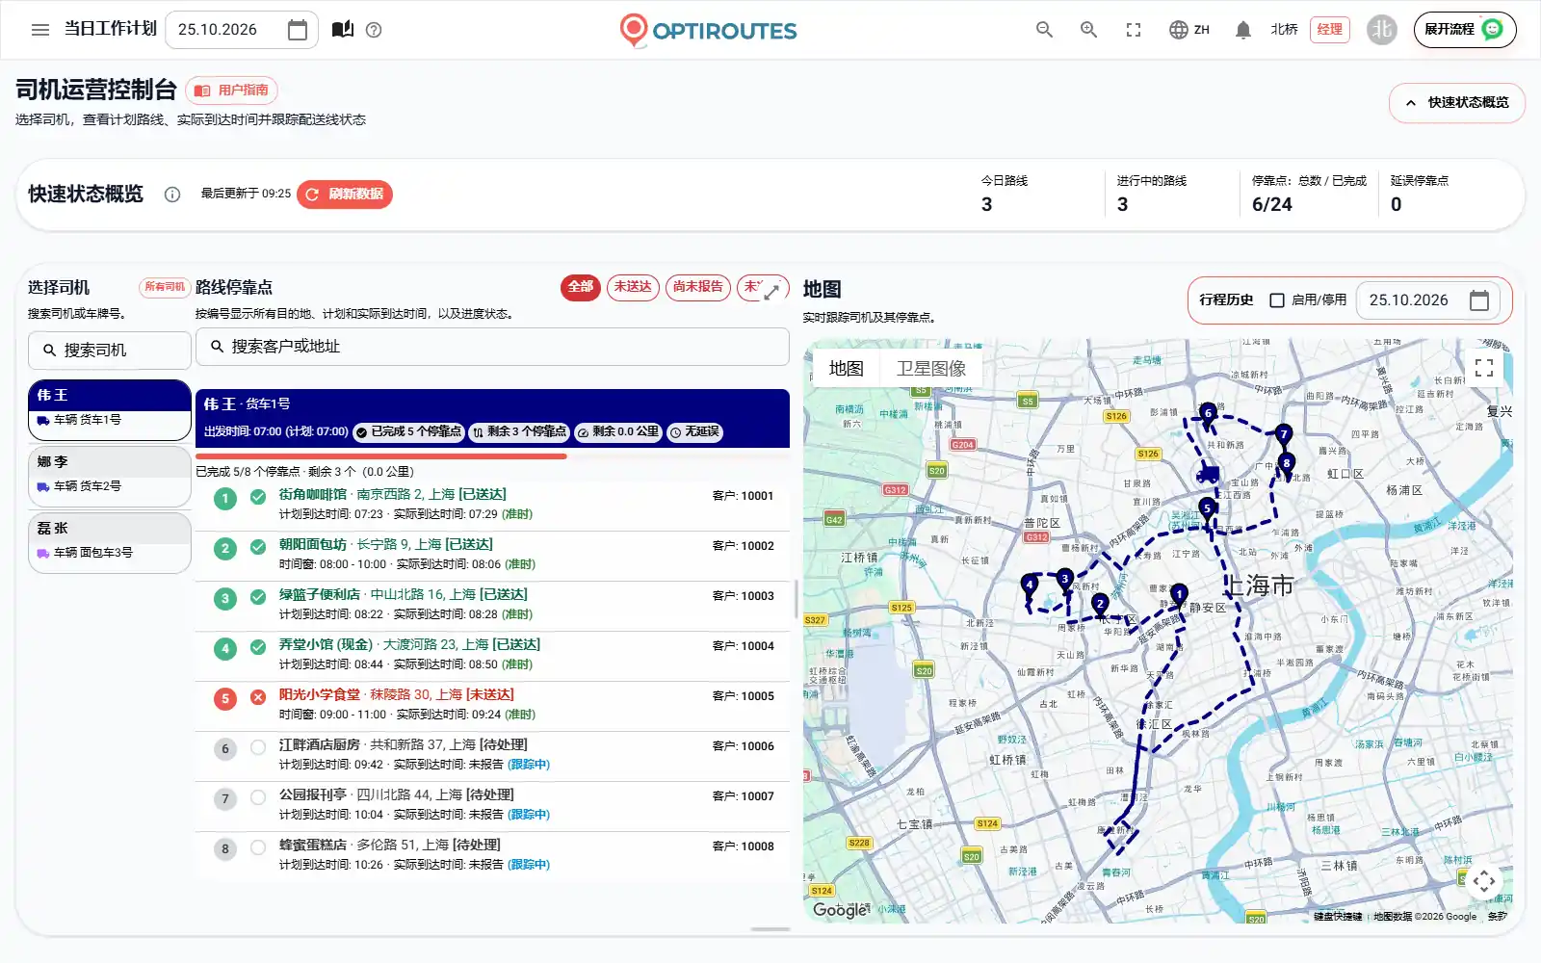Click the 所有司机 filter badge
Screen dimensions: 1541x963
tap(165, 287)
